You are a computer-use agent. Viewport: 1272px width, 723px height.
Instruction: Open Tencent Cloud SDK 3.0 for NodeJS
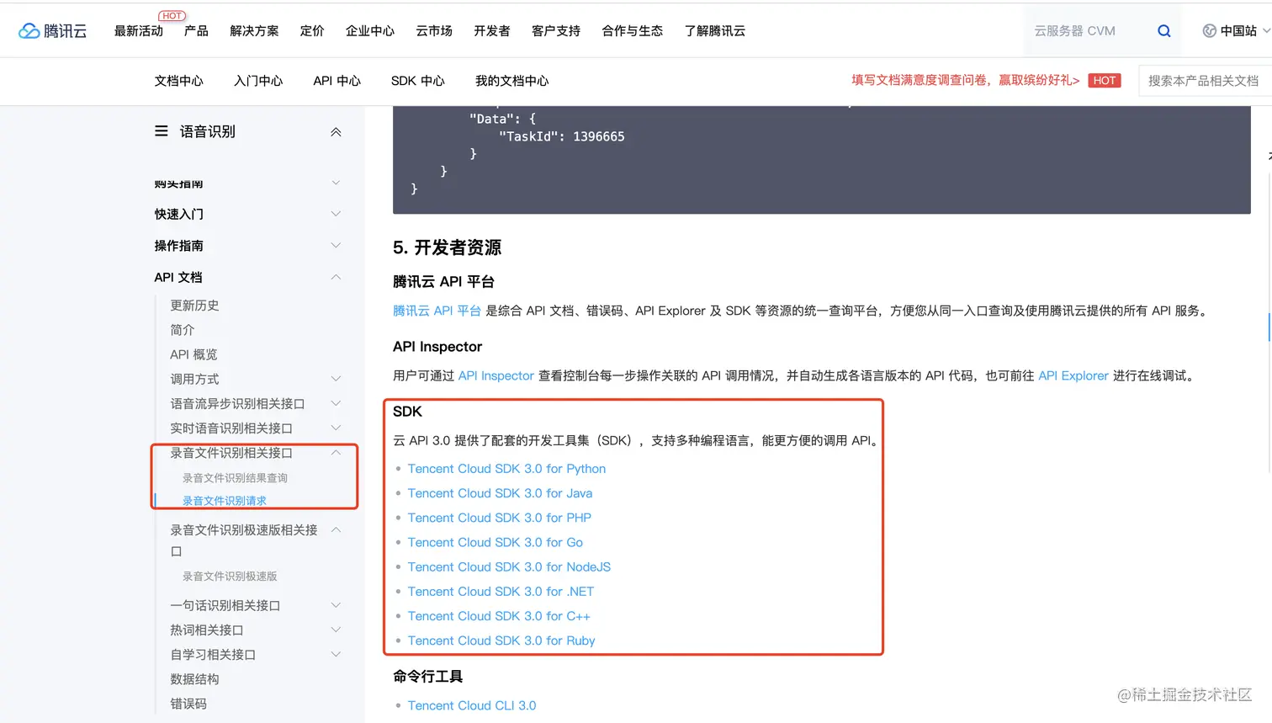coord(509,566)
